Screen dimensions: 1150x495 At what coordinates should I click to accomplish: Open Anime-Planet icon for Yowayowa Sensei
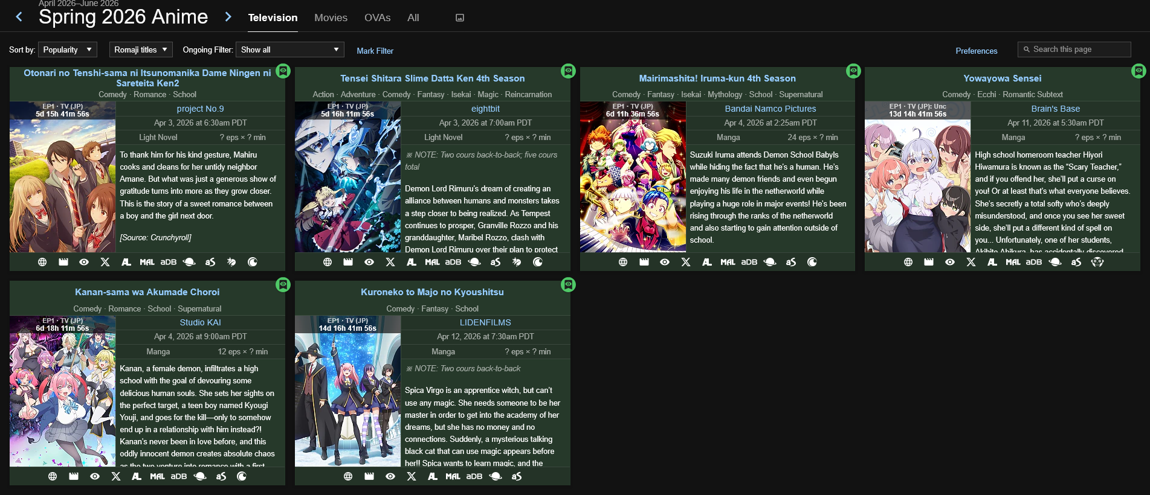(1055, 262)
